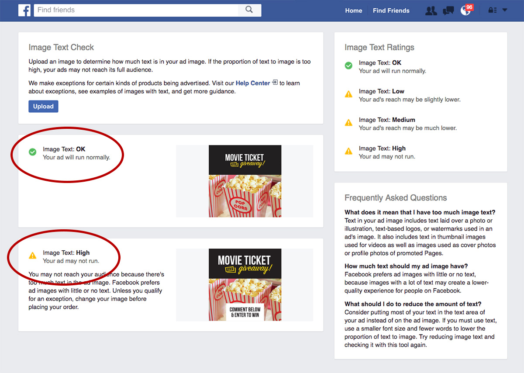Click warning icon next to Image Text: Low rating
The height and width of the screenshot is (373, 524).
click(348, 94)
